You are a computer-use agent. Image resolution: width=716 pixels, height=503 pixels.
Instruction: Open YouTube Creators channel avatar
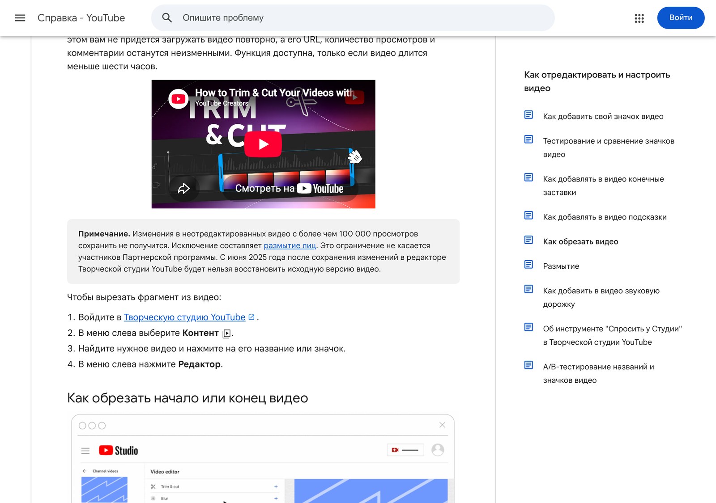pyautogui.click(x=178, y=99)
